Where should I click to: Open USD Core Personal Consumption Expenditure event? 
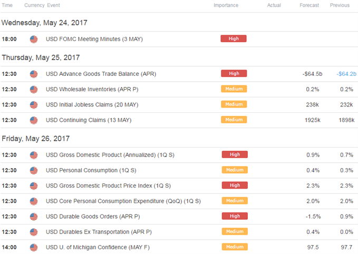[x=123, y=201]
